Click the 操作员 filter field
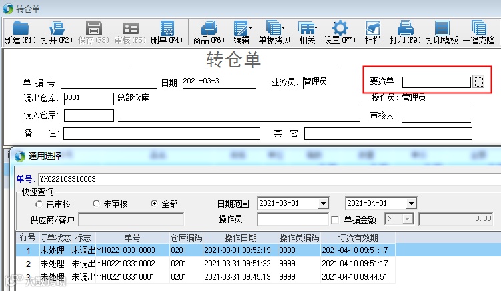The image size is (501, 291). tap(293, 219)
